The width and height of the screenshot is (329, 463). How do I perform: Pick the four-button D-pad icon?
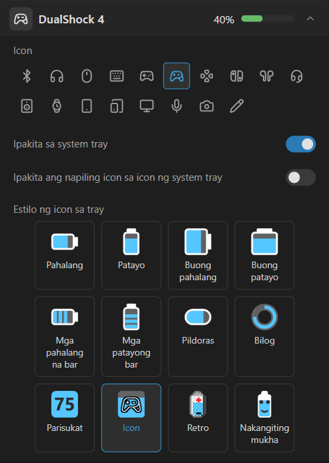[207, 76]
